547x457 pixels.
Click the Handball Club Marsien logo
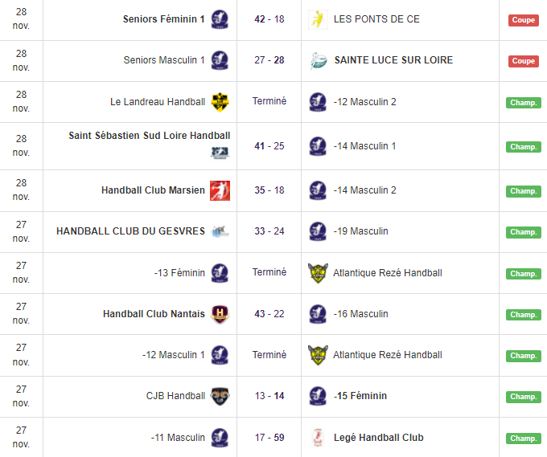(220, 190)
